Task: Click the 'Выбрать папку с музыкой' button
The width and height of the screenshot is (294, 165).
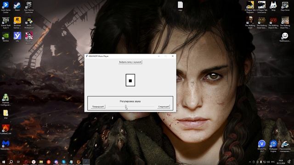Action: pos(130,62)
